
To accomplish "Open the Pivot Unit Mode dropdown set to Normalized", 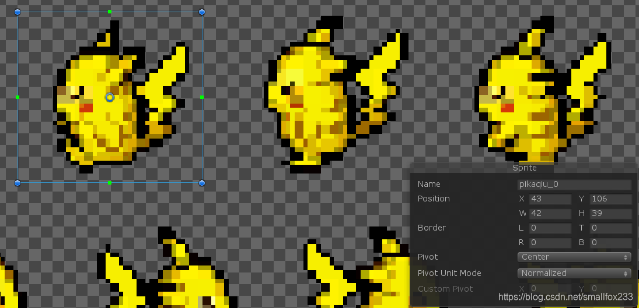I will [574, 274].
